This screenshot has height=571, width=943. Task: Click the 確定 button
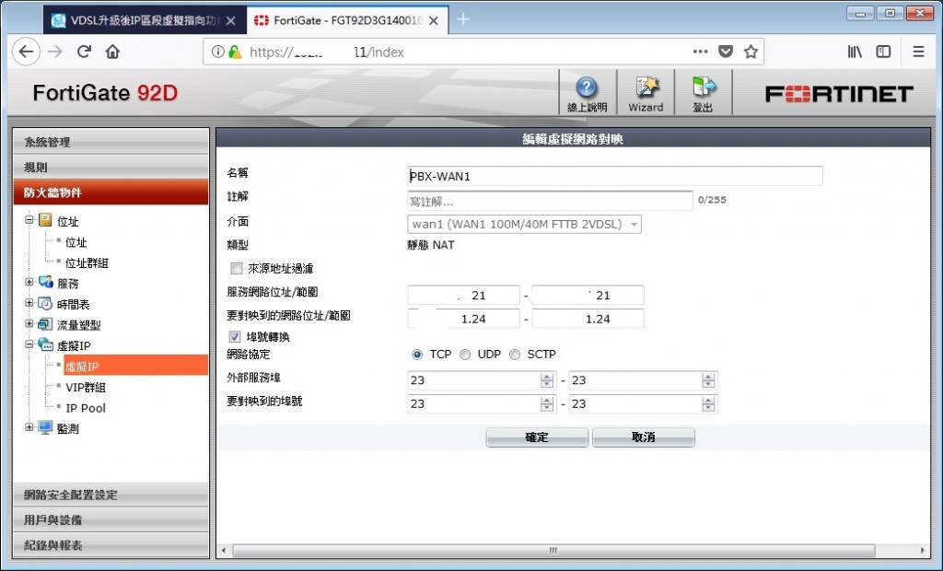click(x=537, y=437)
